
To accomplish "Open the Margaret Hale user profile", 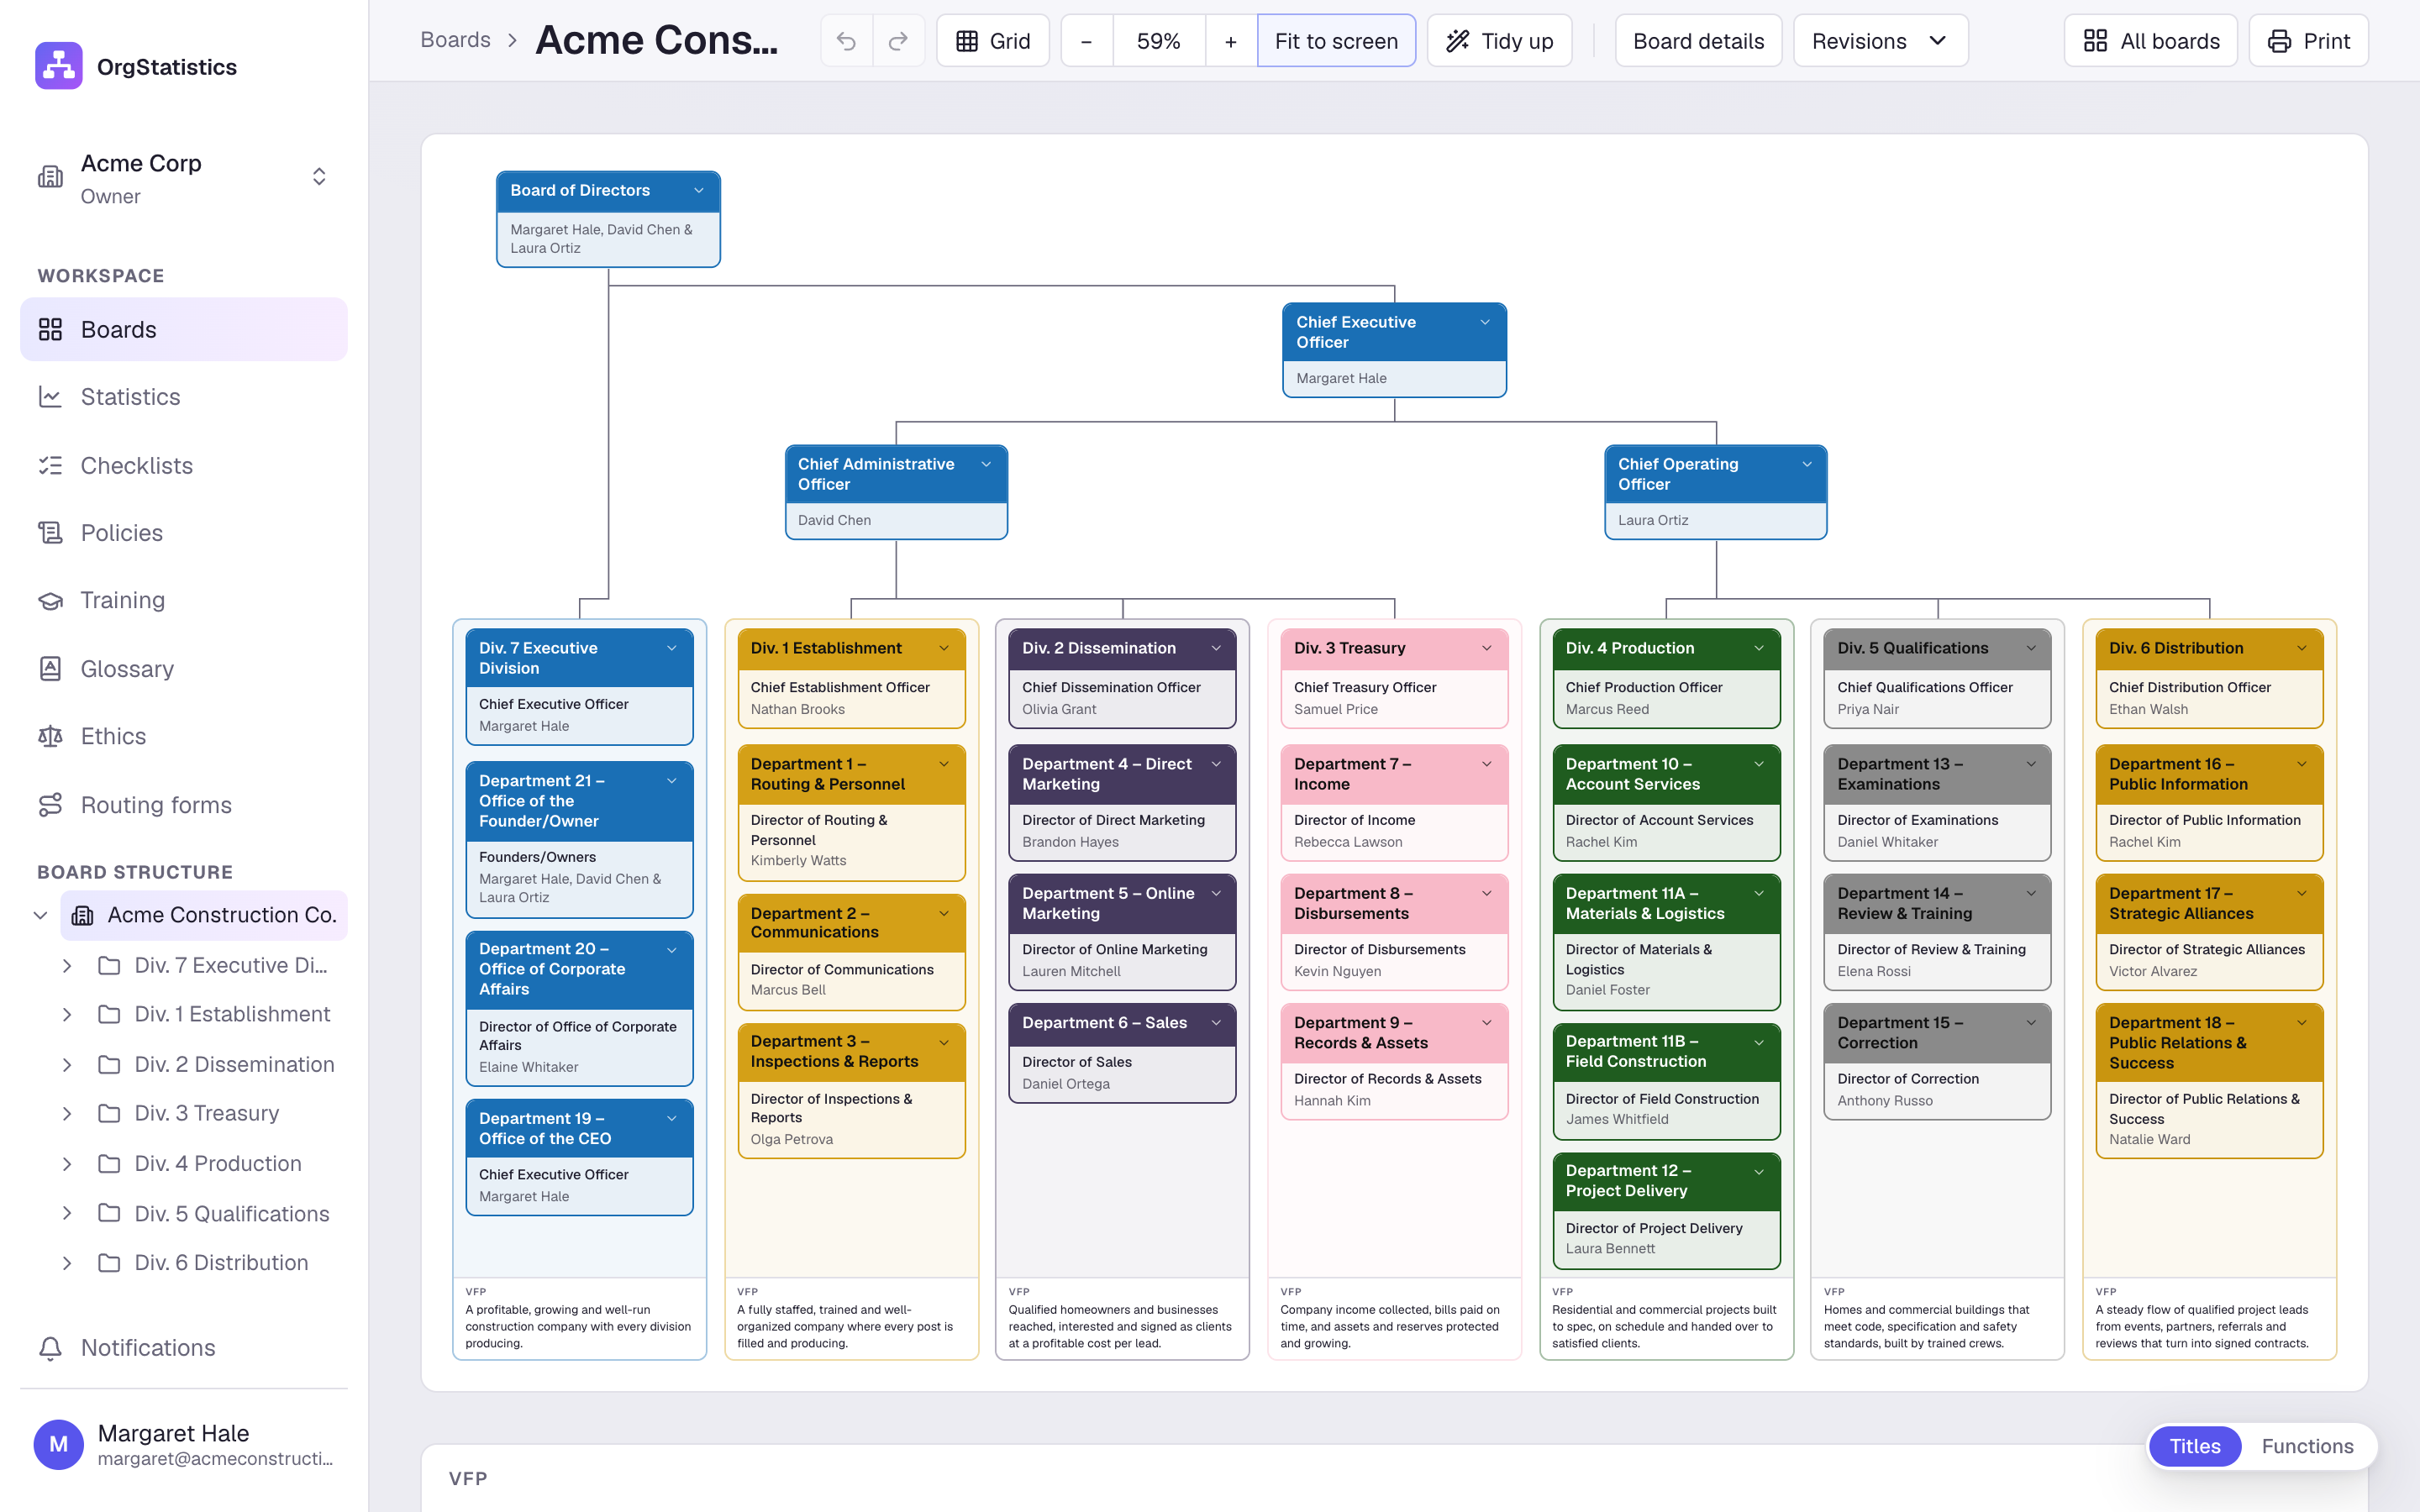I will point(184,1445).
